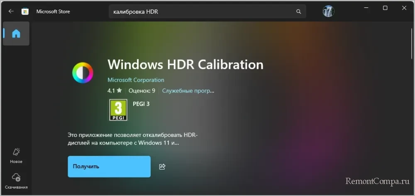Open the Home sidebar icon
This screenshot has width=415, height=196.
[x=16, y=34]
